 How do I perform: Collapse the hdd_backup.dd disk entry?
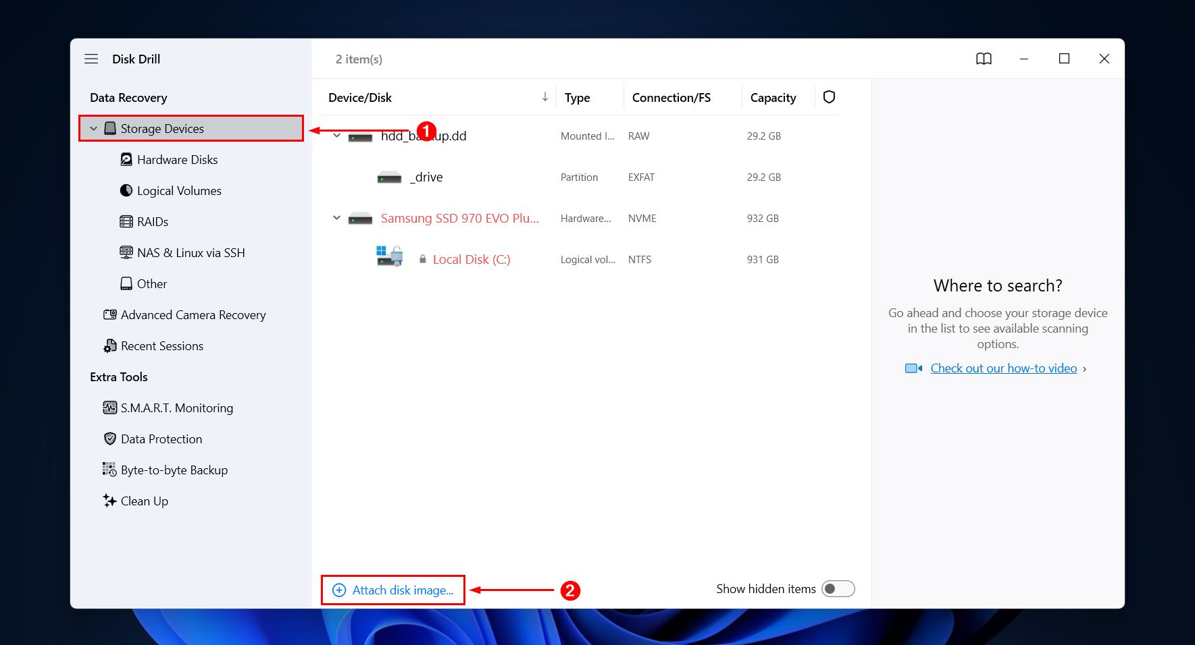(336, 134)
